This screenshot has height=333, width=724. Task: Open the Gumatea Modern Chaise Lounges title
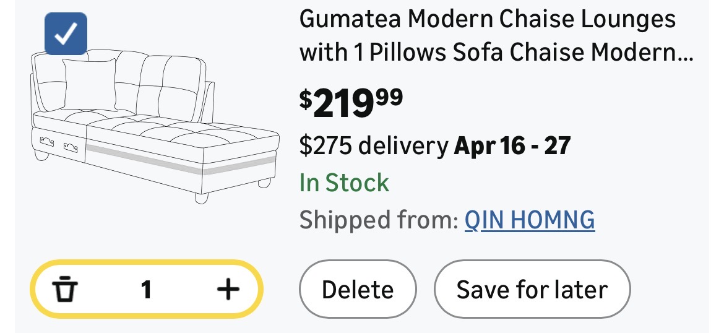pos(488,20)
